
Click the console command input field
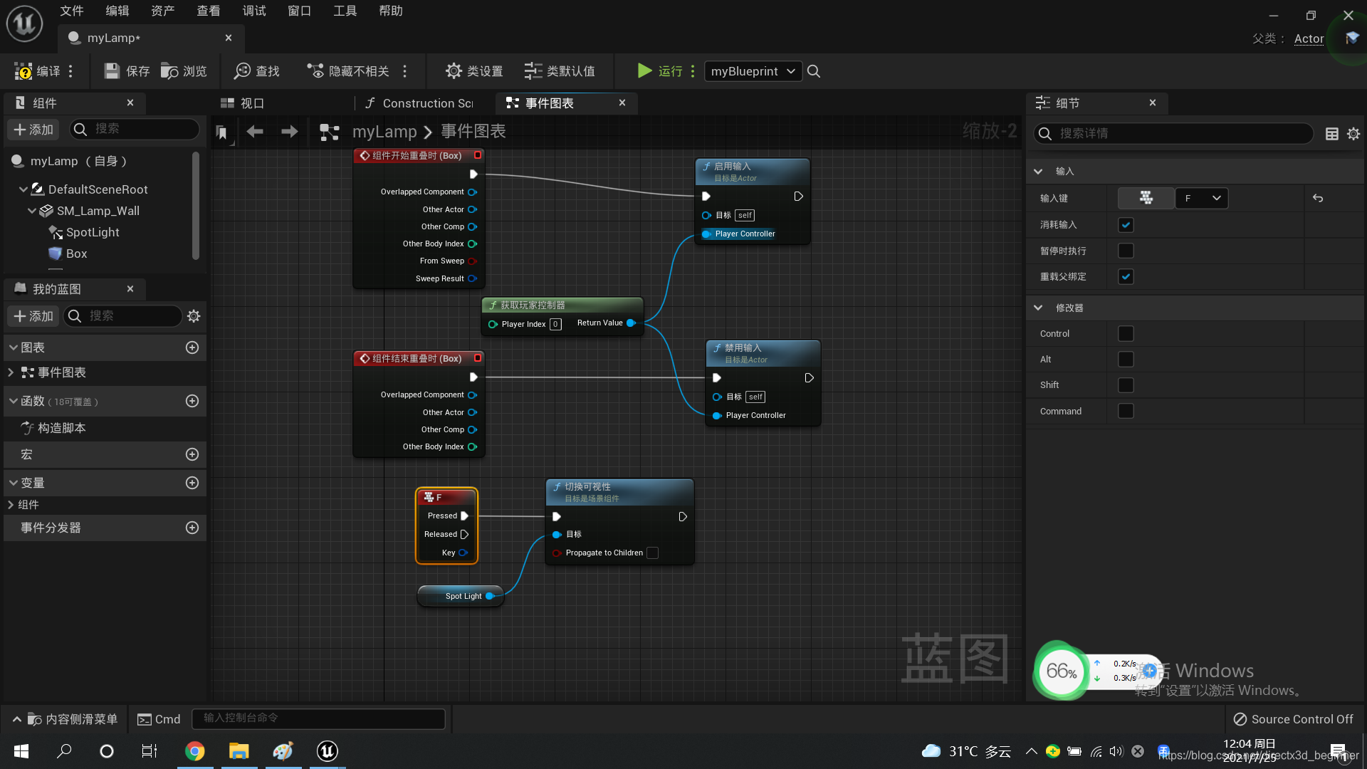pos(318,718)
